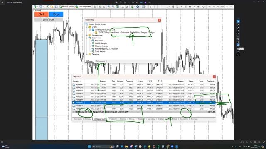Zoom in on the chart
The image size is (266, 149).
click(x=109, y=7)
